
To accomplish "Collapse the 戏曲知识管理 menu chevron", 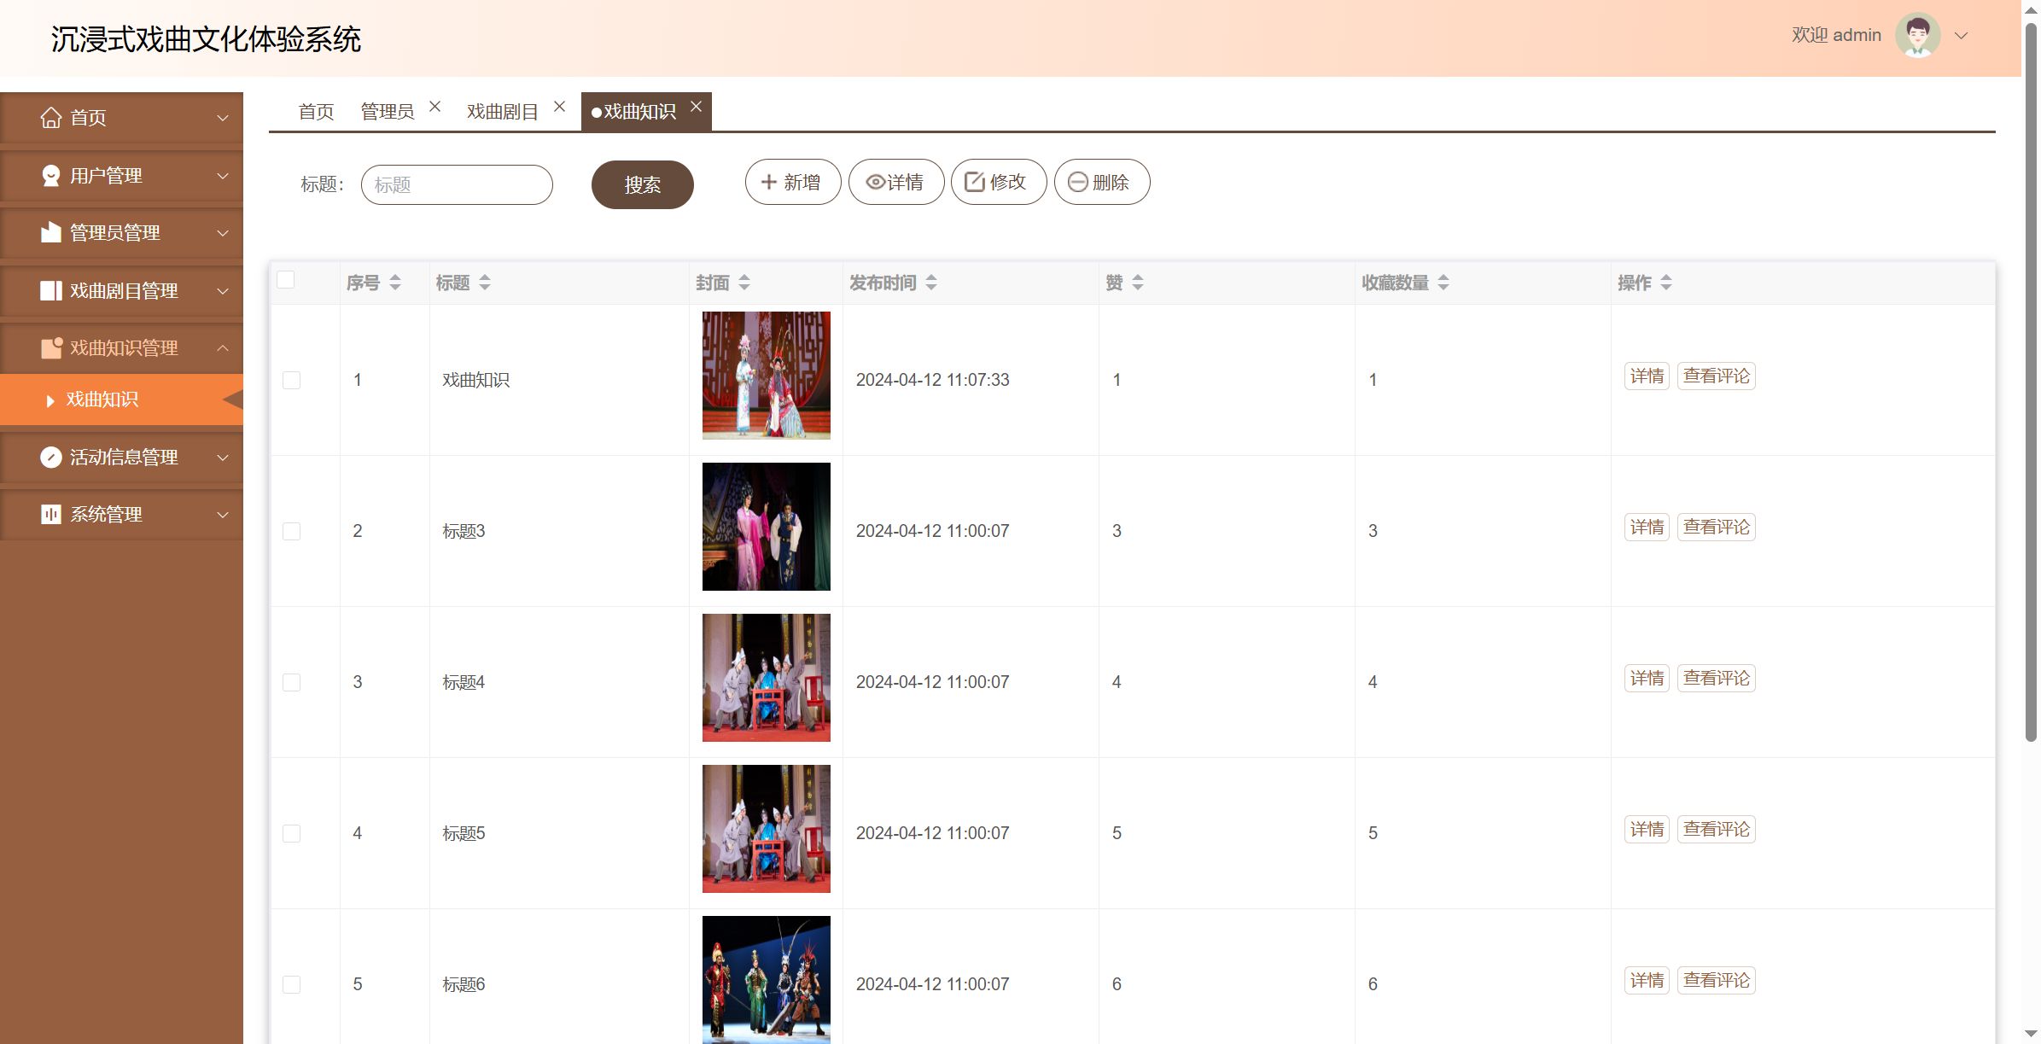I will (x=223, y=348).
